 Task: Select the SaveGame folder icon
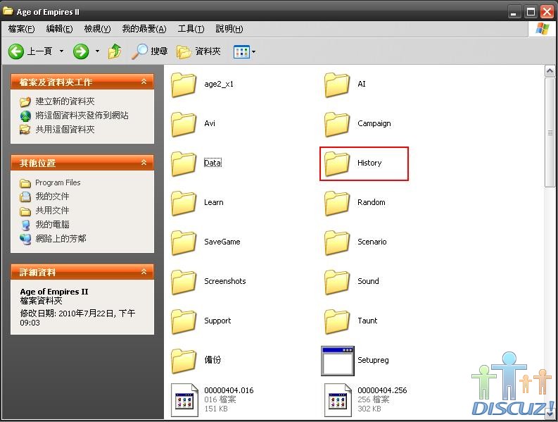tap(184, 243)
